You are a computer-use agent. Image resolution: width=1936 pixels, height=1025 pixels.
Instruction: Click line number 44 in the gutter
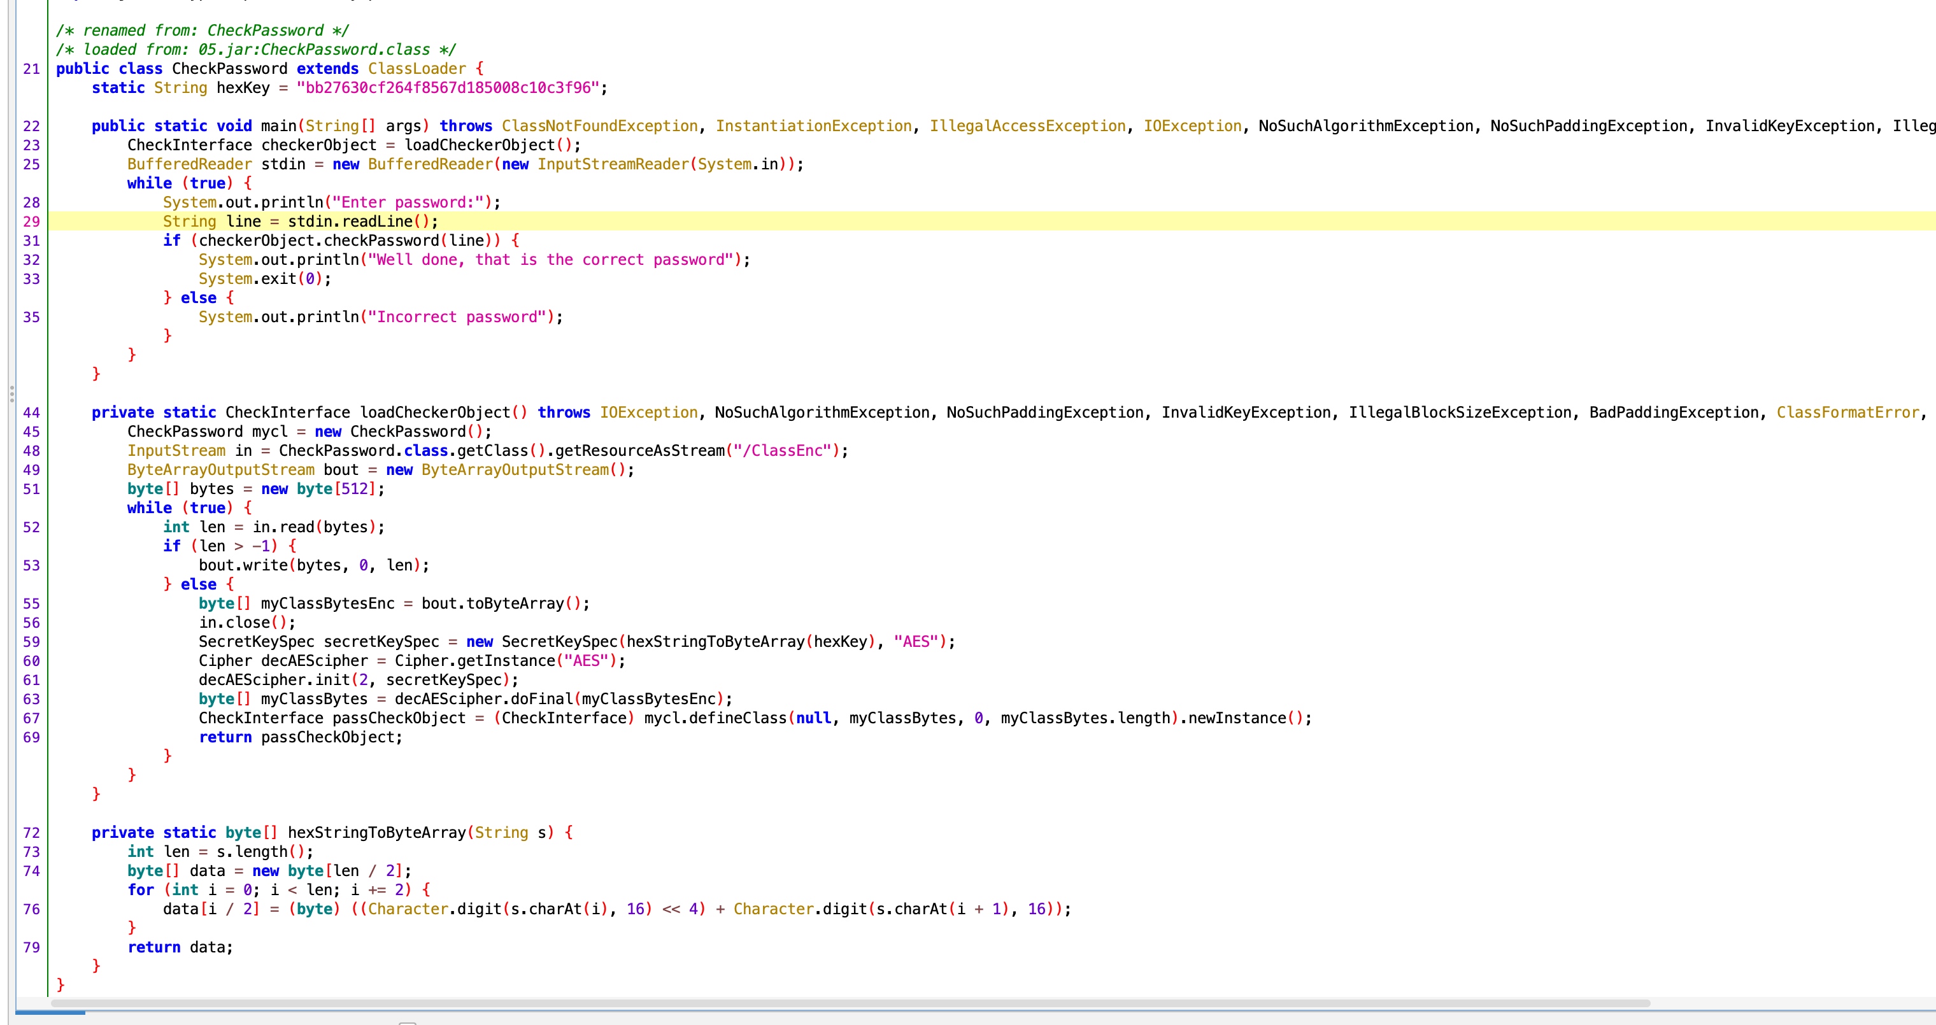tap(31, 413)
